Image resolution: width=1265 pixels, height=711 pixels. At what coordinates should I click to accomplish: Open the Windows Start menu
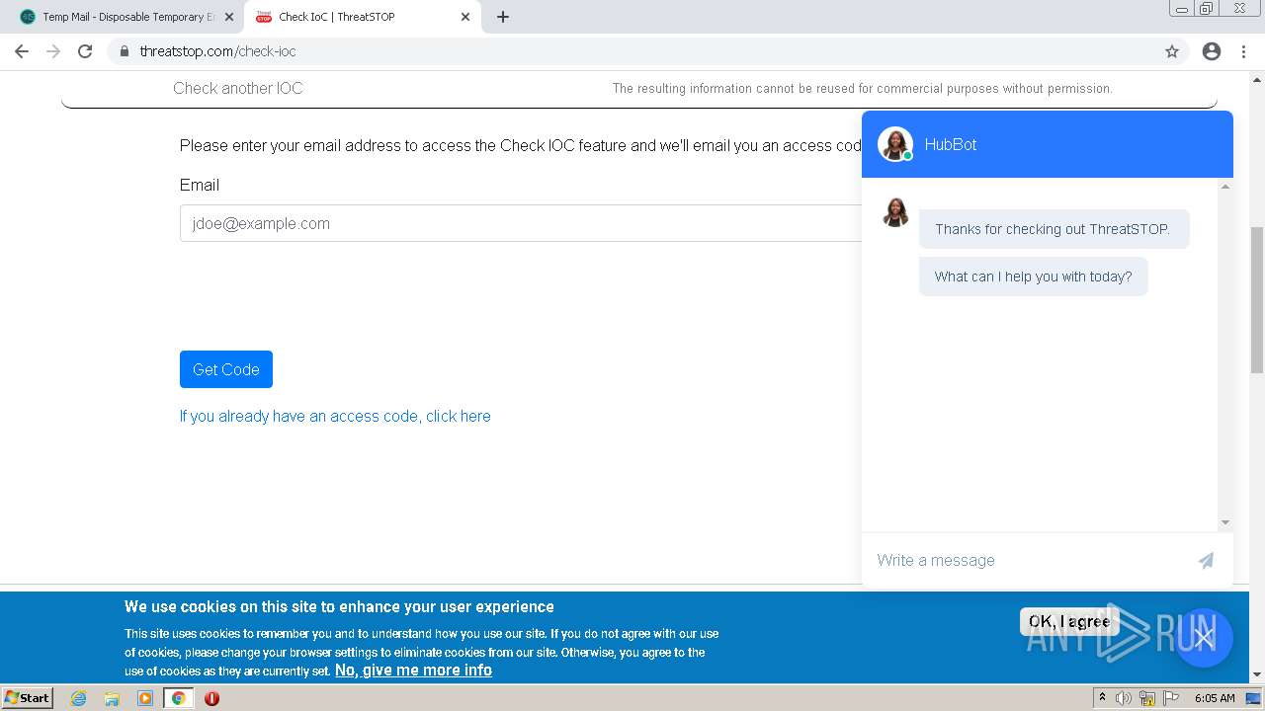click(x=27, y=697)
